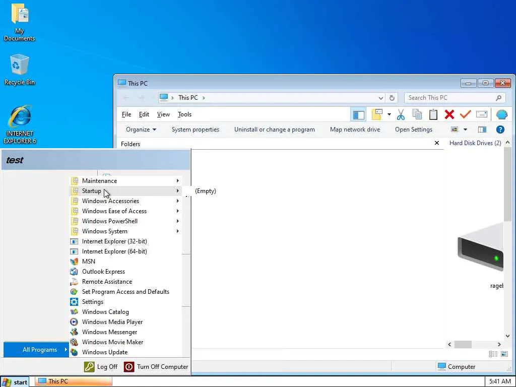The image size is (516, 387).
Task: Expand the Maintenance program folder
Action: pos(125,181)
